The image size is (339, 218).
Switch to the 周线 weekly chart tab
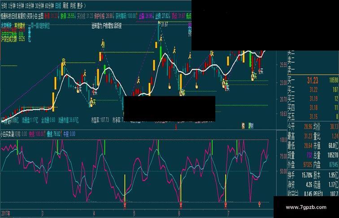[65, 6]
